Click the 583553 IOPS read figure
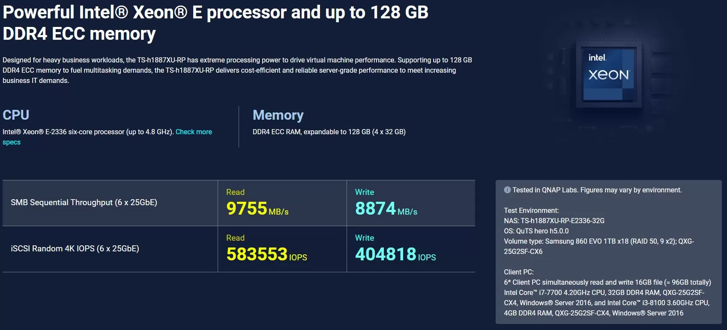The width and height of the screenshot is (727, 330). 266,254
